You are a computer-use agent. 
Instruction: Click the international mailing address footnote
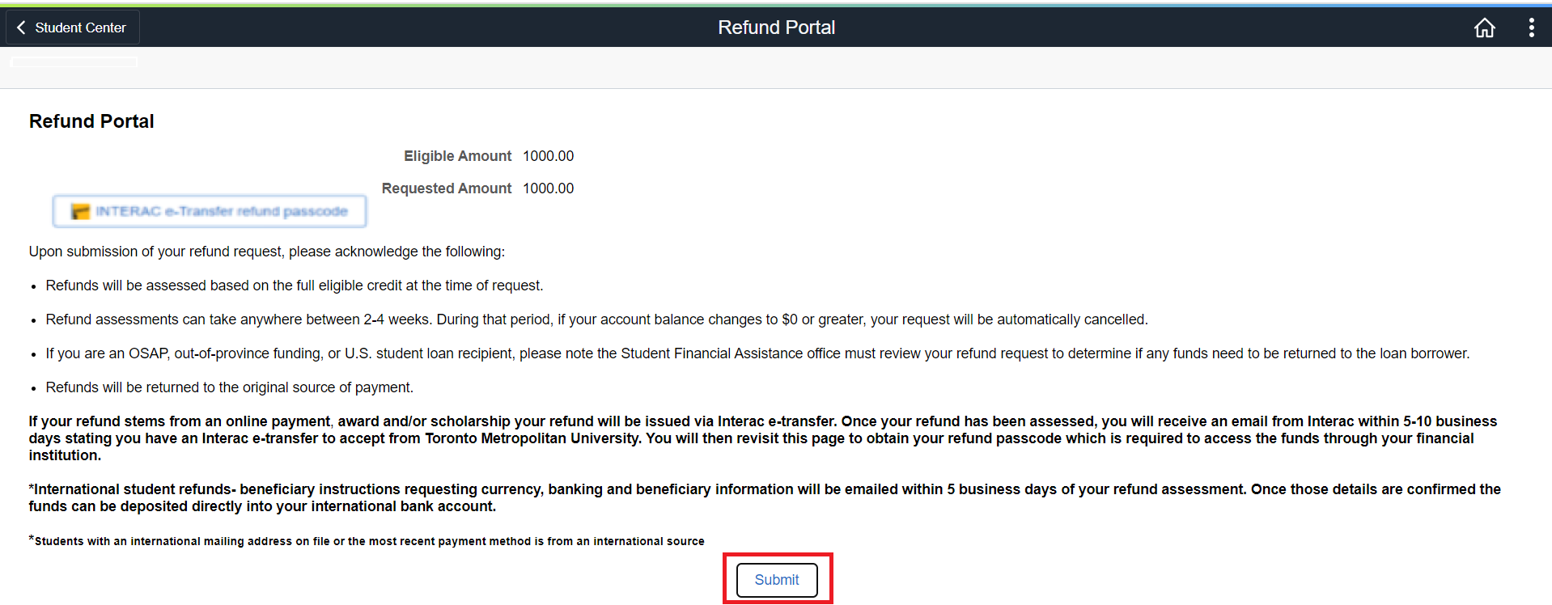coord(369,541)
